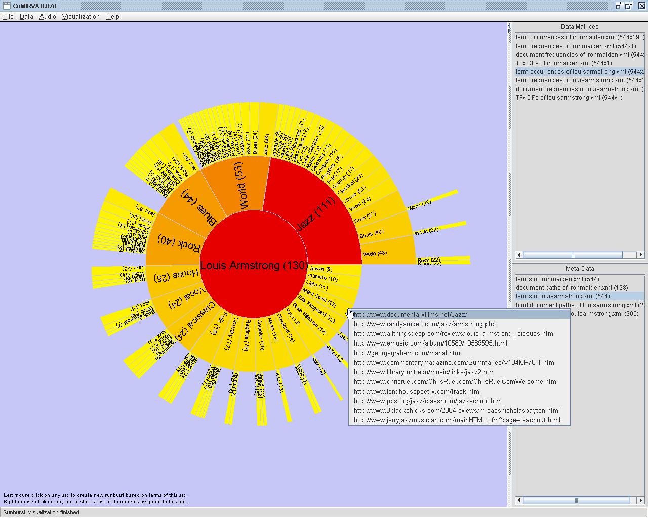Select 'document paths of ironmaiden.xml (198)' meta-data
648x518 pixels.
pyautogui.click(x=580, y=287)
